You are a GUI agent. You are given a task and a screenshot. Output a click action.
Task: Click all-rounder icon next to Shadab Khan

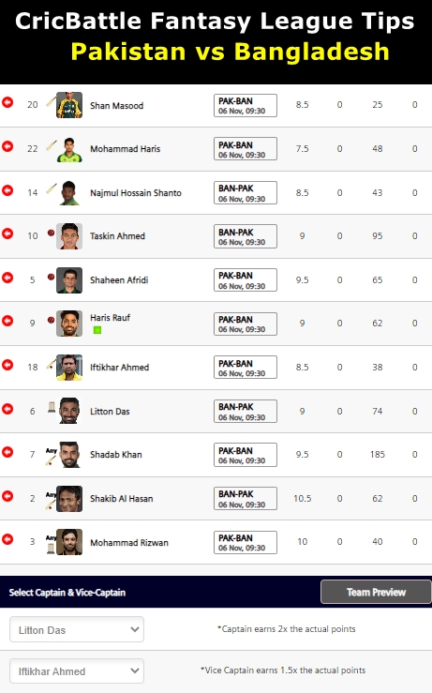[51, 457]
